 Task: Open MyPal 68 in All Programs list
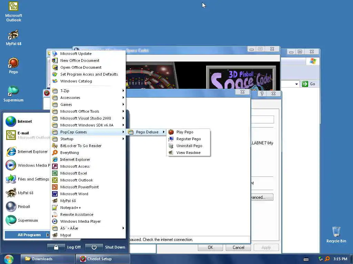click(x=88, y=201)
